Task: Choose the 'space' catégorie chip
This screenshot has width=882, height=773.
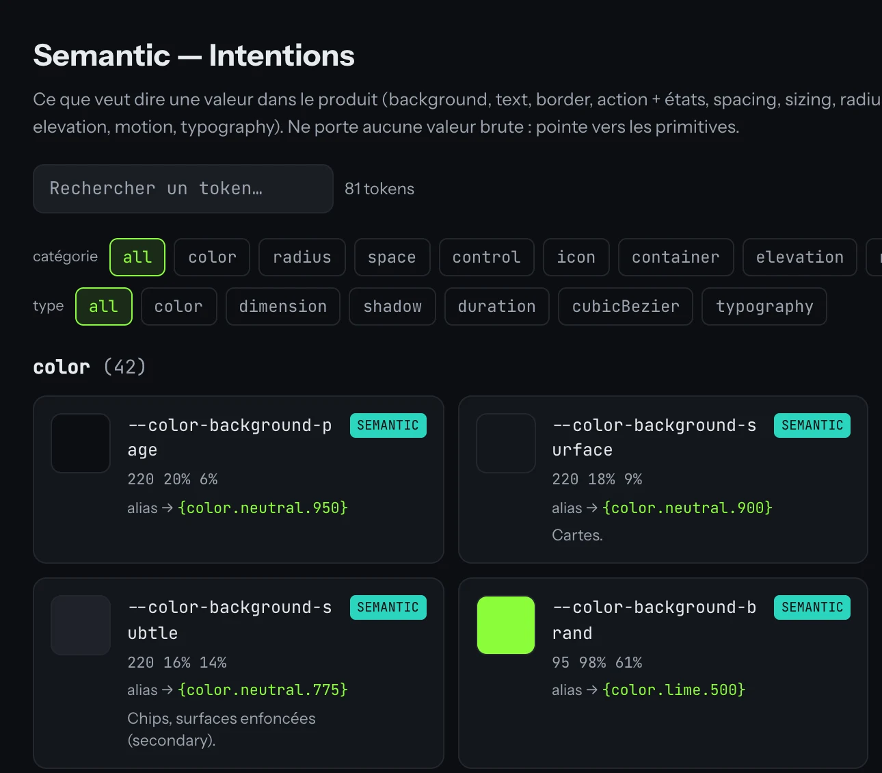Action: point(392,257)
